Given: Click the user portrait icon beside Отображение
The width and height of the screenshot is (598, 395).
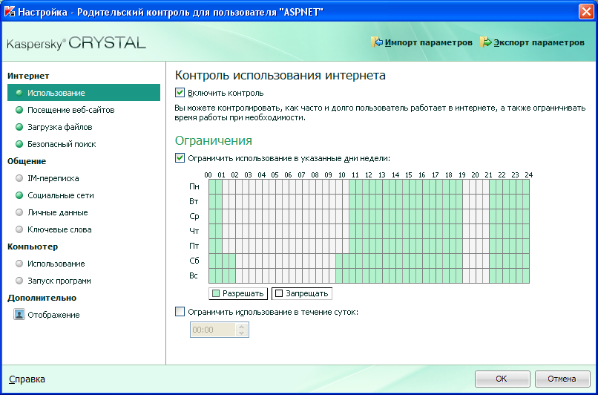Looking at the screenshot, I should click(19, 315).
